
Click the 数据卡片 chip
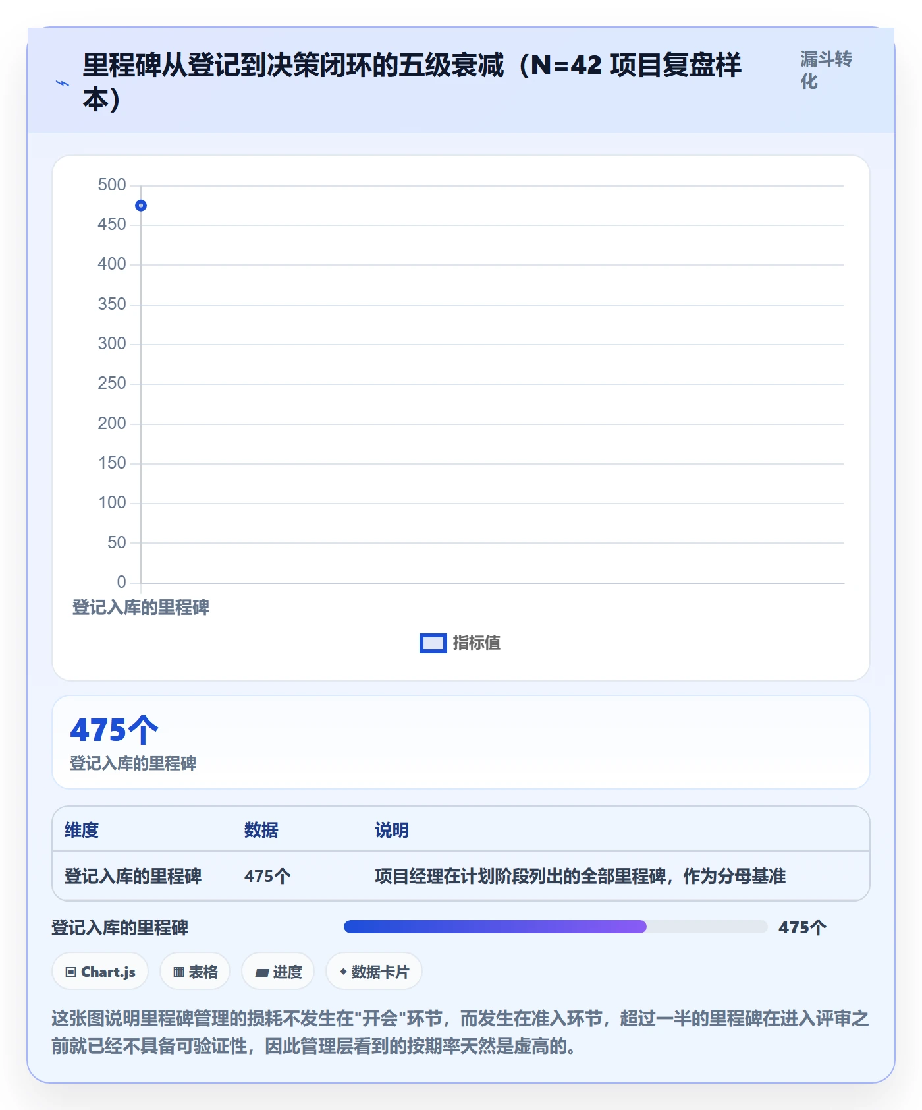coord(374,972)
